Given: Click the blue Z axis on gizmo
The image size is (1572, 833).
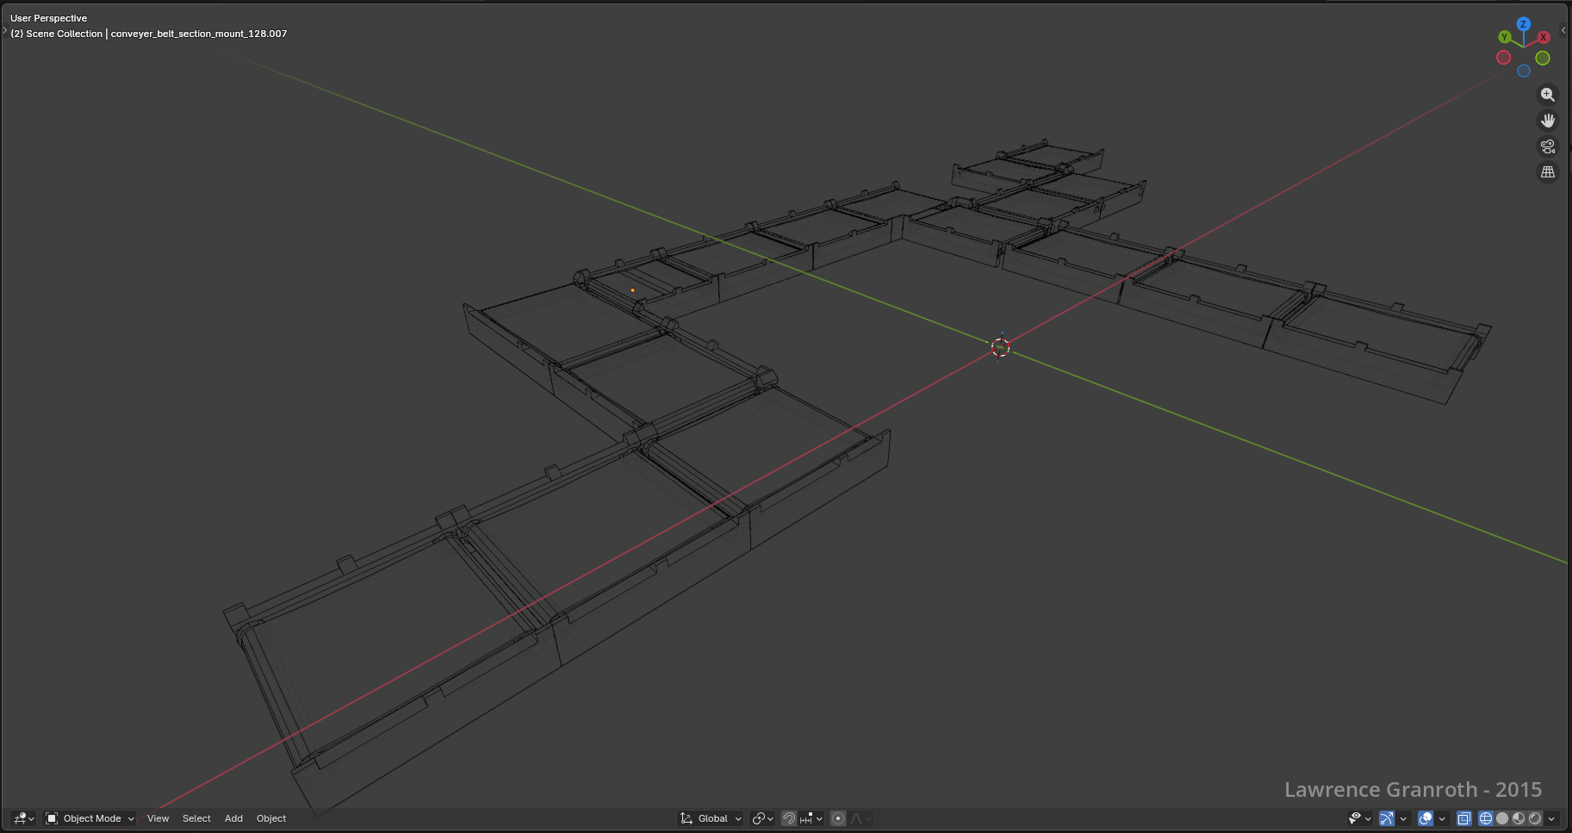Looking at the screenshot, I should pos(1524,24).
